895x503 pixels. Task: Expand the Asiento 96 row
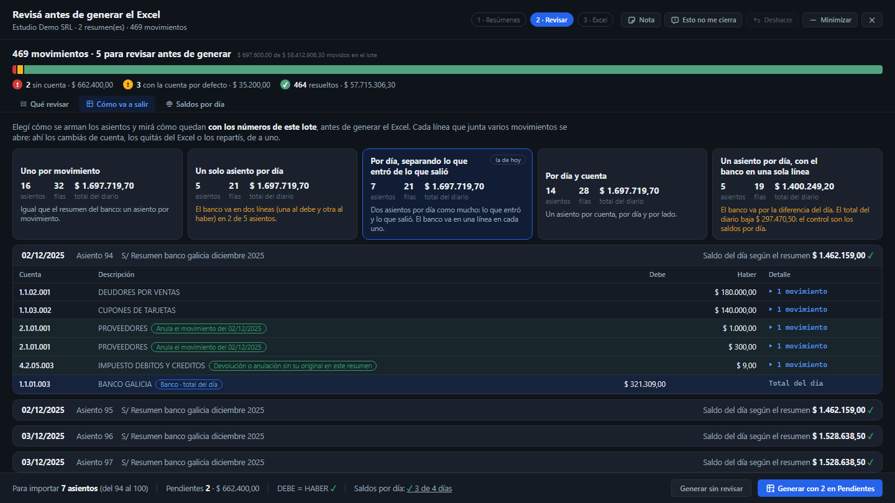(x=447, y=436)
